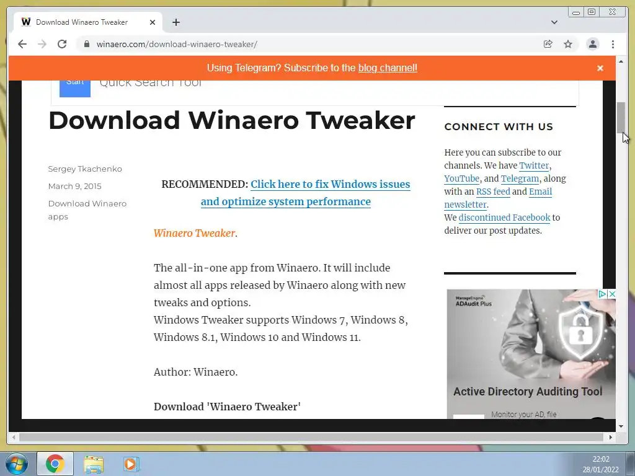Close the Download Winaero Tweaker tab
The image size is (635, 476).
(x=153, y=22)
